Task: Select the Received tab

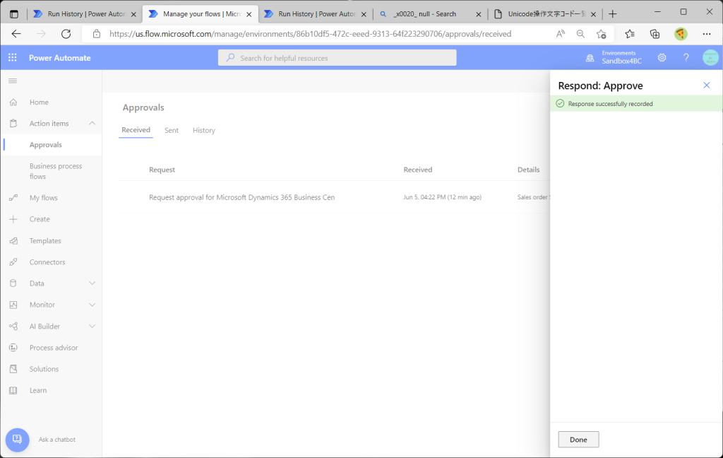Action: pos(136,130)
